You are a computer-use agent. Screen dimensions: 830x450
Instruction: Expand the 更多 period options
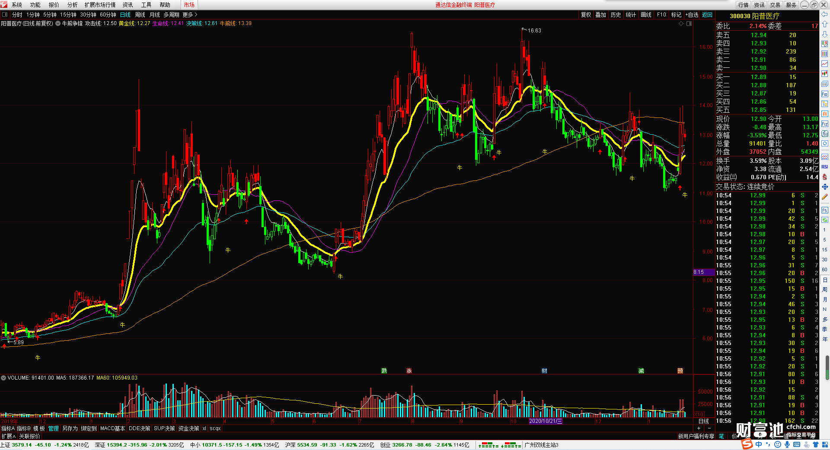pos(189,15)
